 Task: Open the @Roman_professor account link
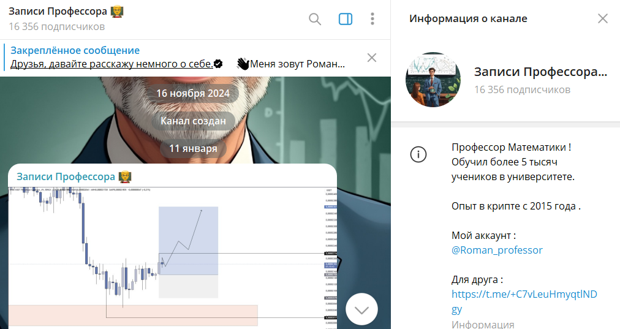(x=497, y=251)
